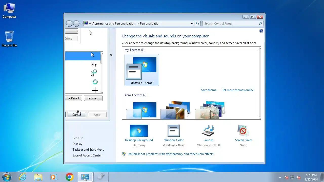
Task: Launch Internet Explorer from the taskbar
Action: pyautogui.click(x=23, y=177)
